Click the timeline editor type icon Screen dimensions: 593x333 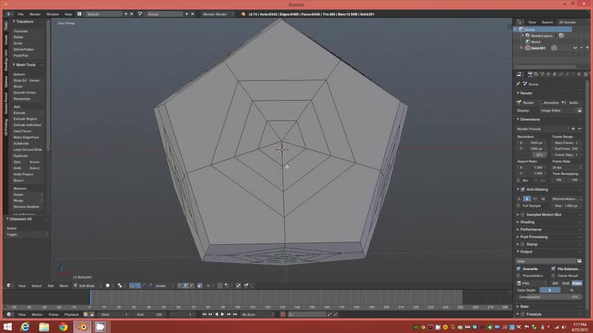(9, 314)
